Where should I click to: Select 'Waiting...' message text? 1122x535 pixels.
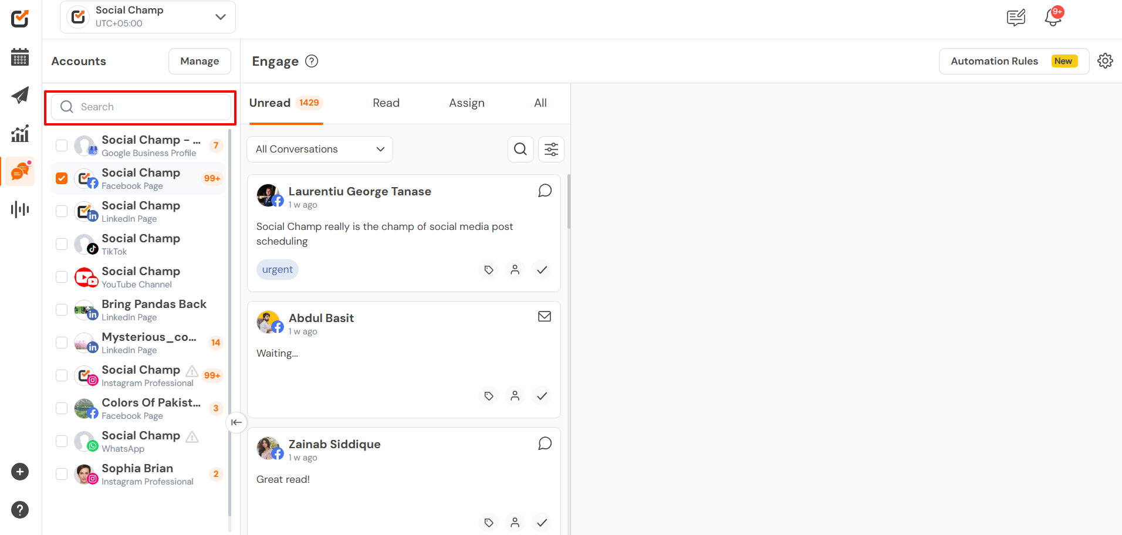[x=277, y=353]
